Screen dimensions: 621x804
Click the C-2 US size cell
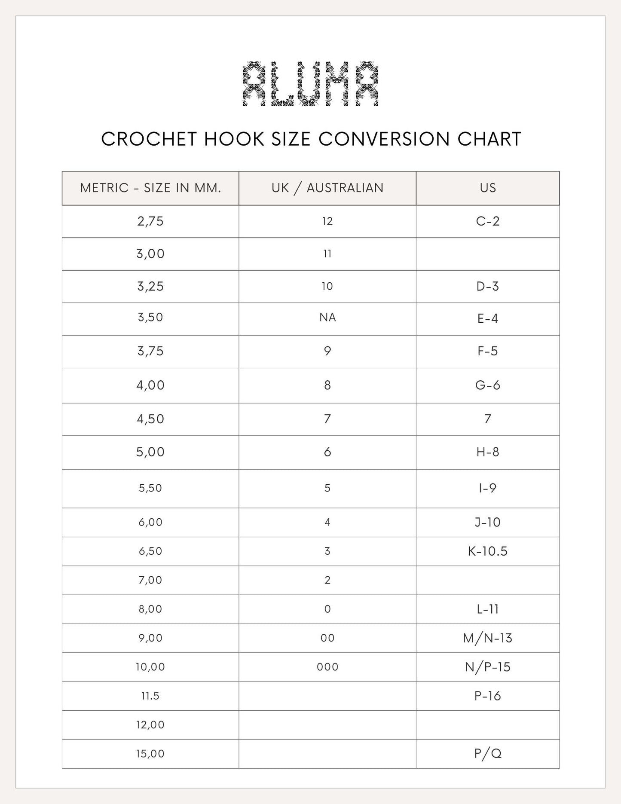click(488, 221)
